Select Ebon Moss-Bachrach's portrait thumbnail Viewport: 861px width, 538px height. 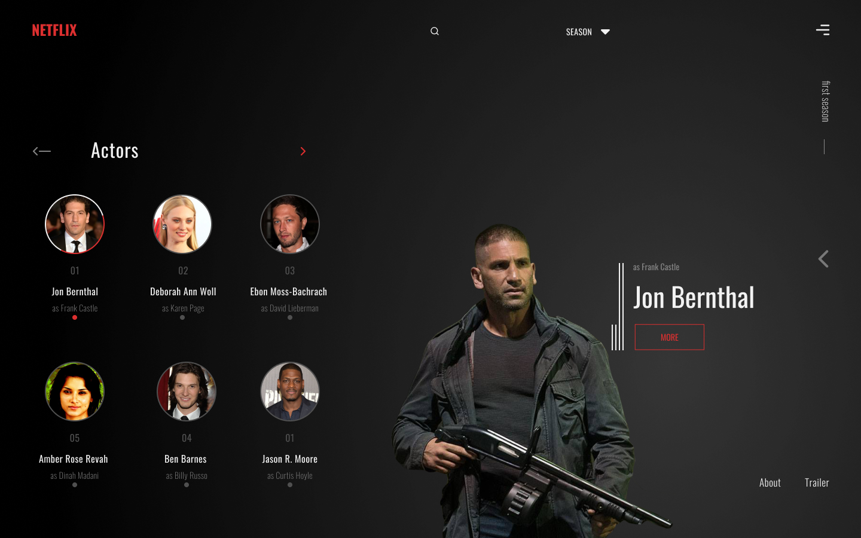pyautogui.click(x=290, y=224)
